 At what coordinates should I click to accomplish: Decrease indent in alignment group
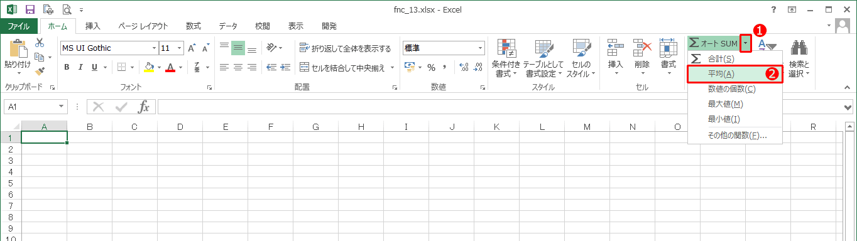click(271, 67)
